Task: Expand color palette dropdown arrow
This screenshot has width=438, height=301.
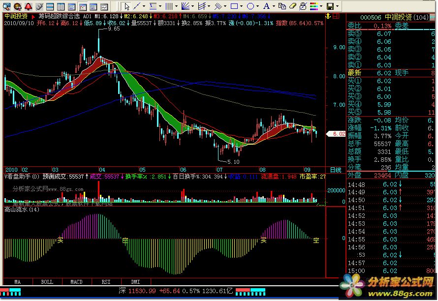Action: click(x=321, y=6)
